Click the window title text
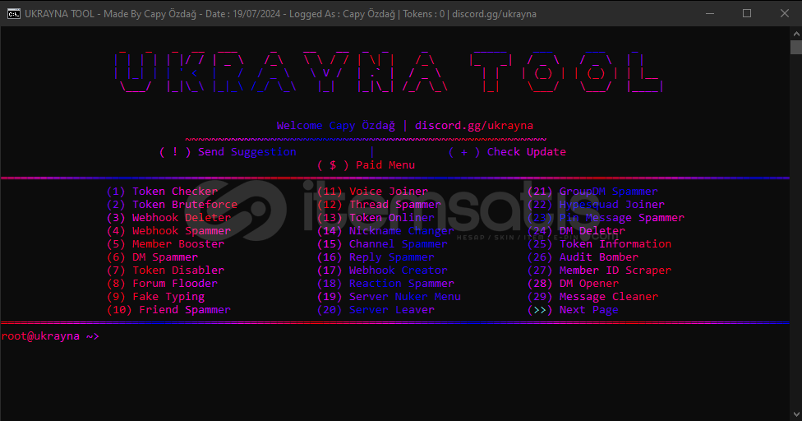Viewport: 802px width, 421px height. point(281,14)
